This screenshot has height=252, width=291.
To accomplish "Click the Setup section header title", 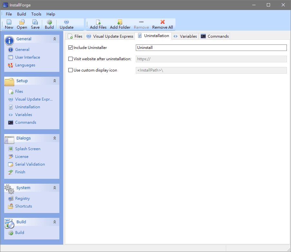I will 22,81.
